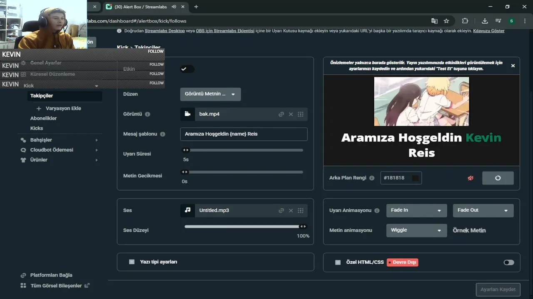Check the Özel HTML/CSS checkbox
Screen dimensions: 533x299
click(x=338, y=262)
